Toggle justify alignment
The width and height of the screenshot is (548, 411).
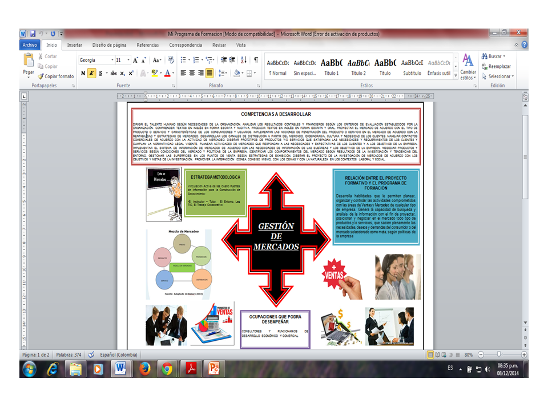209,73
